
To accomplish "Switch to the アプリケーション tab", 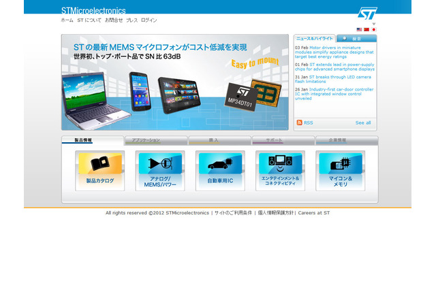I will 156,140.
